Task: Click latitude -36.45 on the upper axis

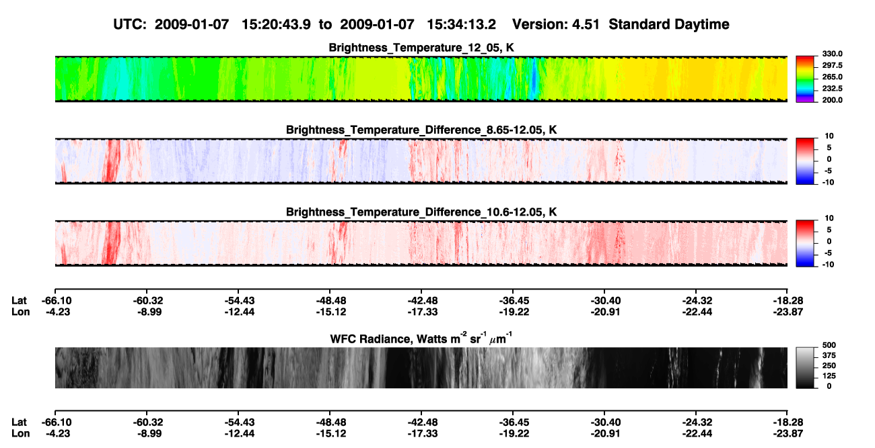Action: coord(513,300)
